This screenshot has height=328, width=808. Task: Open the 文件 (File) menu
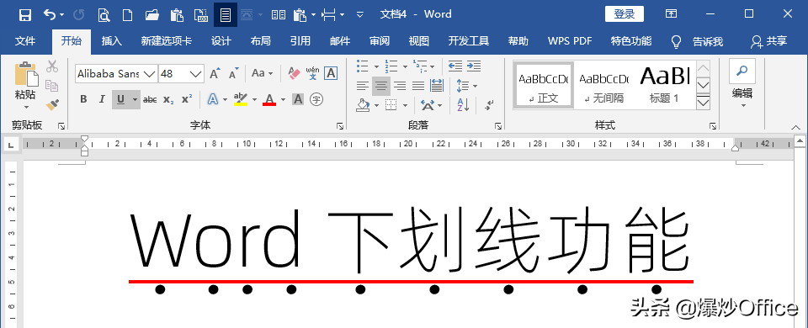tap(24, 41)
